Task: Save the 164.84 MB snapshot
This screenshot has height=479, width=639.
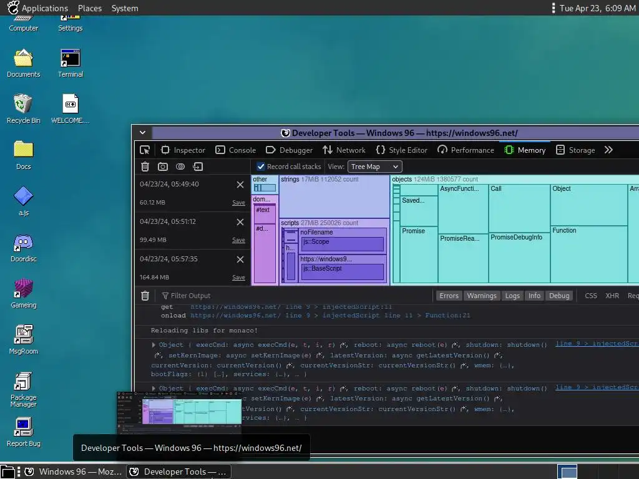Action: (x=238, y=278)
